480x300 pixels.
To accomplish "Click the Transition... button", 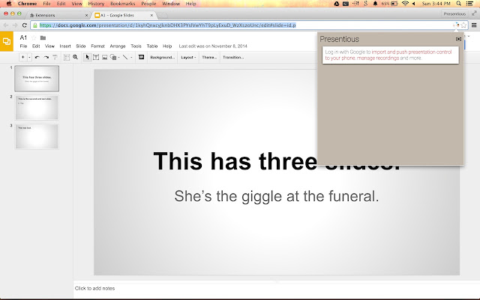I will tap(233, 57).
